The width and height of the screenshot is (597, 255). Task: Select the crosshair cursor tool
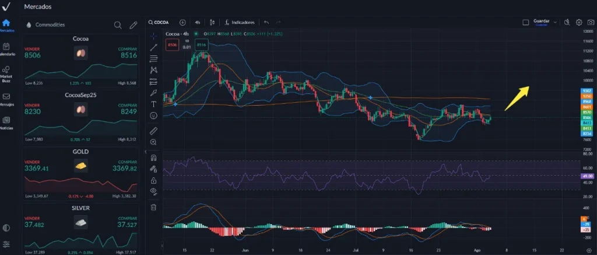[x=153, y=36]
